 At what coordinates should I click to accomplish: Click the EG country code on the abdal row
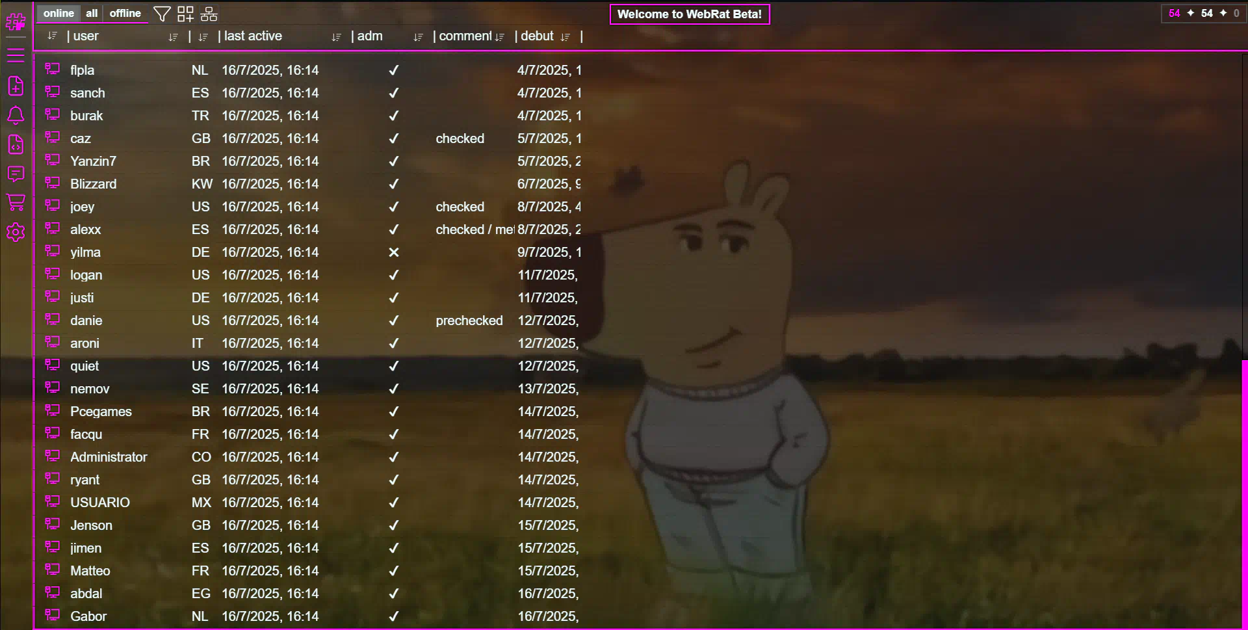201,594
